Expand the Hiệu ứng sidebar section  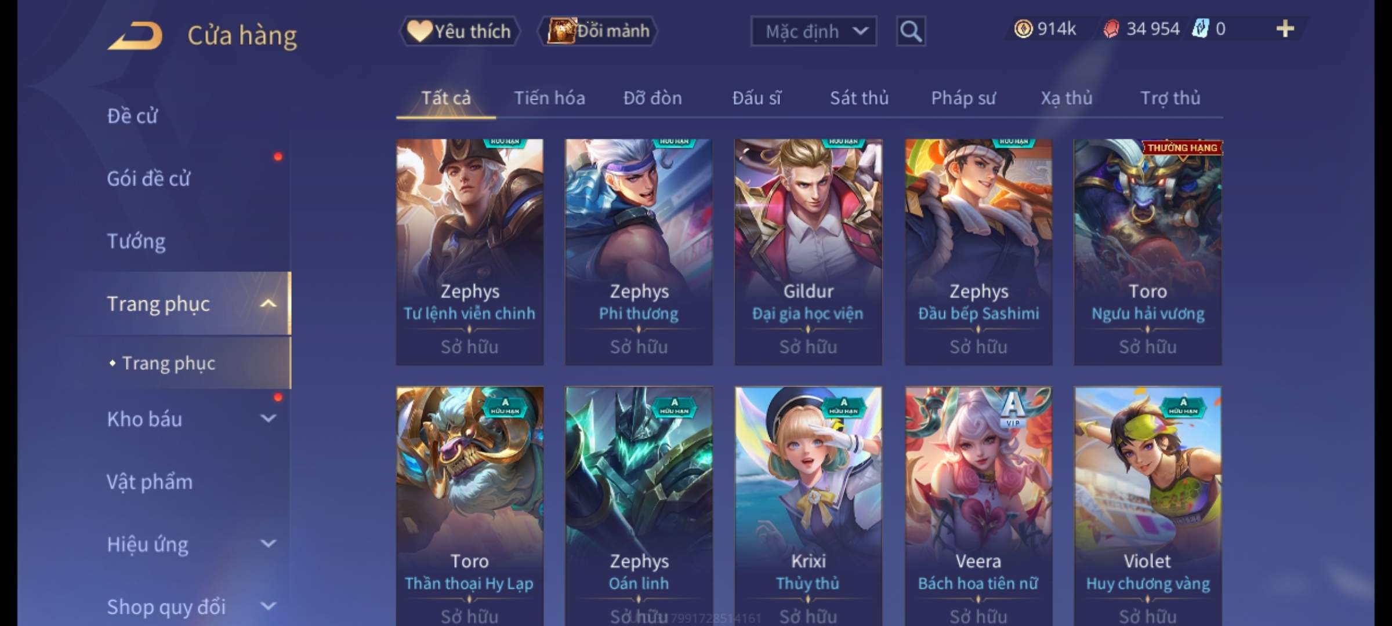268,543
